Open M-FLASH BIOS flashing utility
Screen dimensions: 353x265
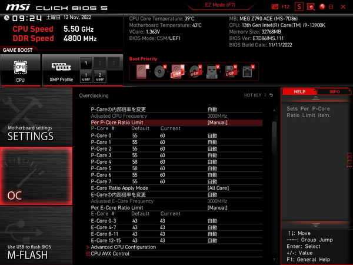pos(36,251)
